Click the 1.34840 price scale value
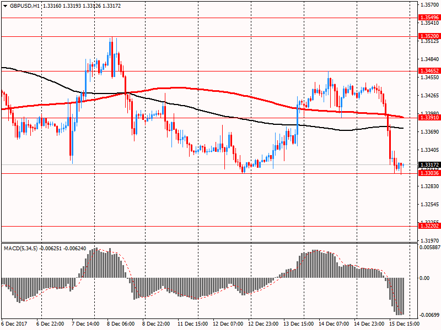Screen dimensions: 441x330 [429, 59]
